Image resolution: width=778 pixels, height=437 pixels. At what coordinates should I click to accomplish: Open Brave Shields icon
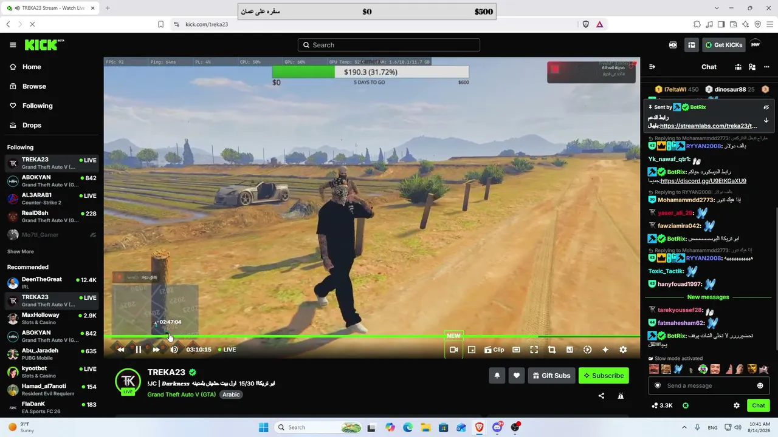pyautogui.click(x=586, y=24)
